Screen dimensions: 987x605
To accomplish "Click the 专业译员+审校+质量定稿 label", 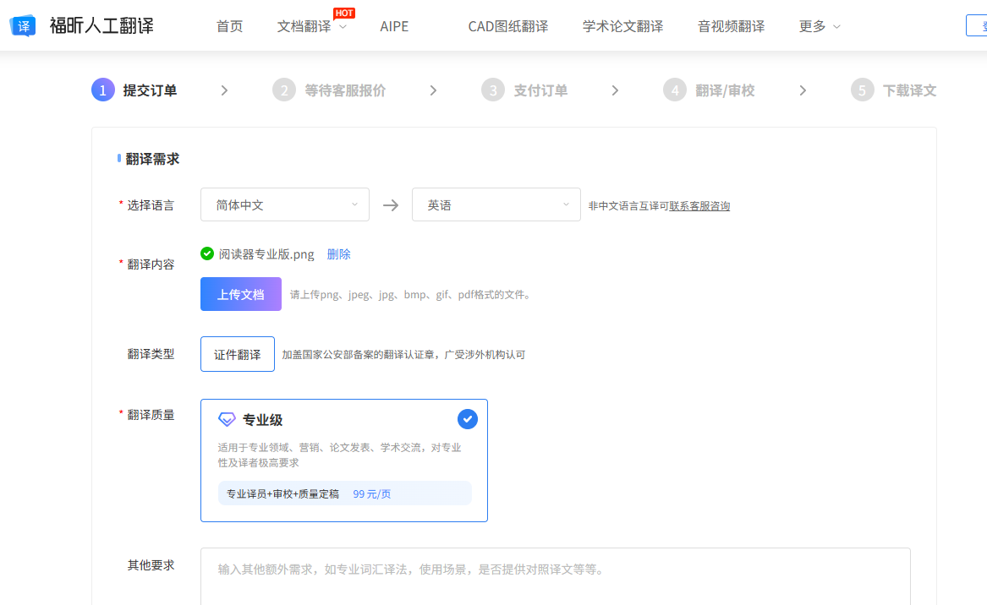I will (x=282, y=493).
